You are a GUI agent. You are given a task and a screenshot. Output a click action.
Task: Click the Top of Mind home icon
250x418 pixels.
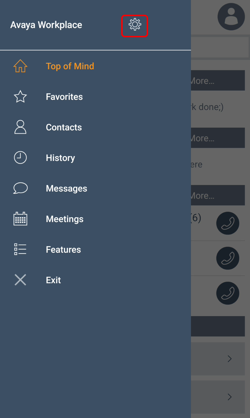(x=20, y=66)
